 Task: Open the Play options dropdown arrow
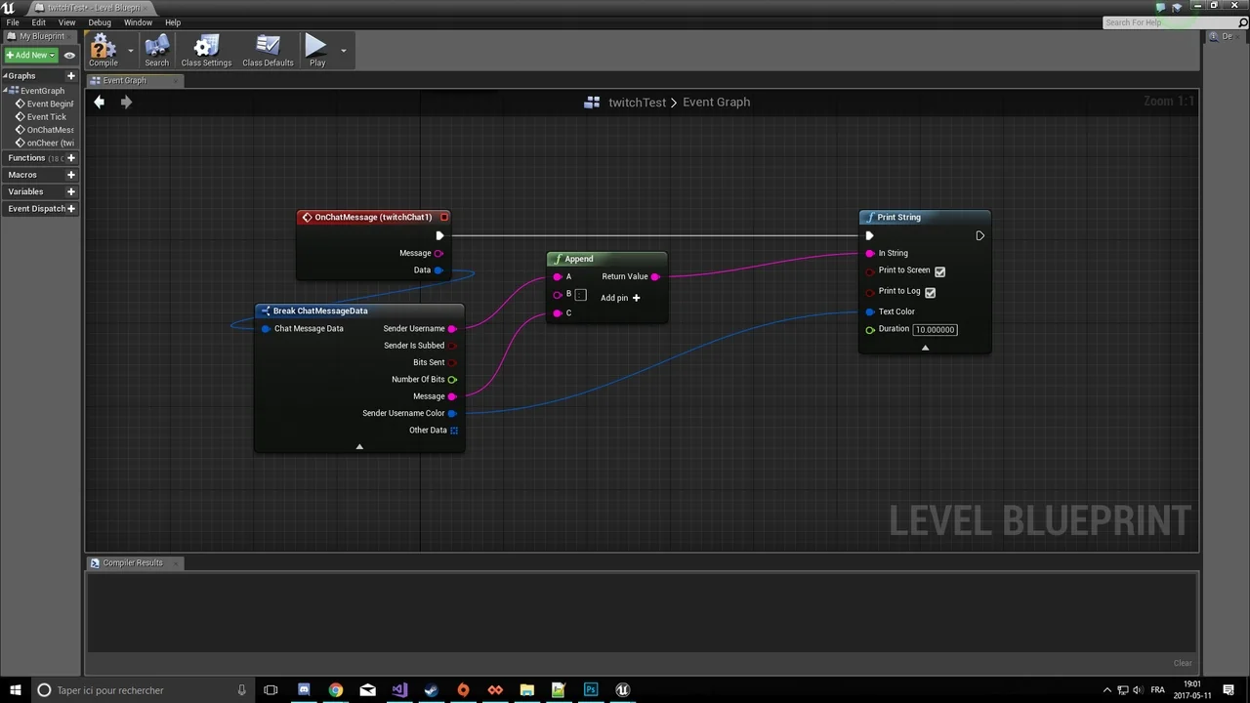(343, 51)
